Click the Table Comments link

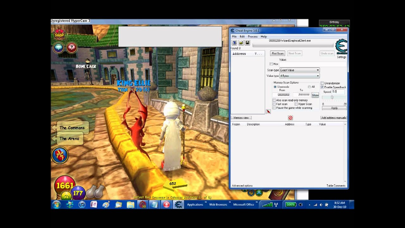pos(336,186)
